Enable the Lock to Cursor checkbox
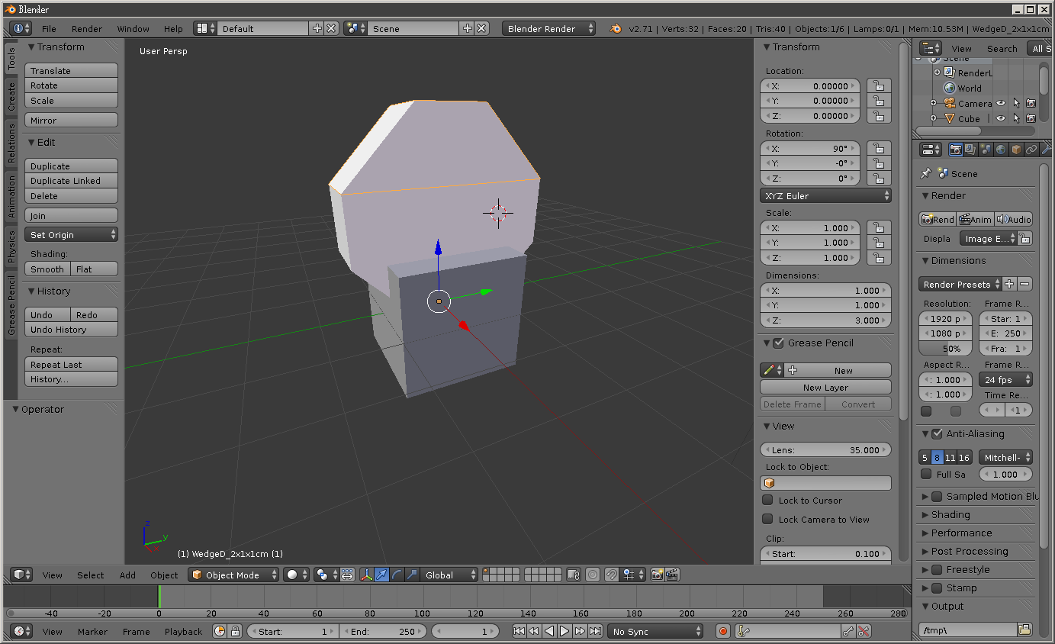Image resolution: width=1055 pixels, height=644 pixels. [x=768, y=501]
